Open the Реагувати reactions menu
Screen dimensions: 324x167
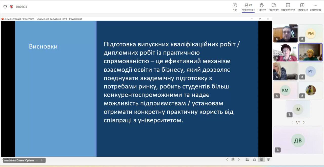click(274, 7)
